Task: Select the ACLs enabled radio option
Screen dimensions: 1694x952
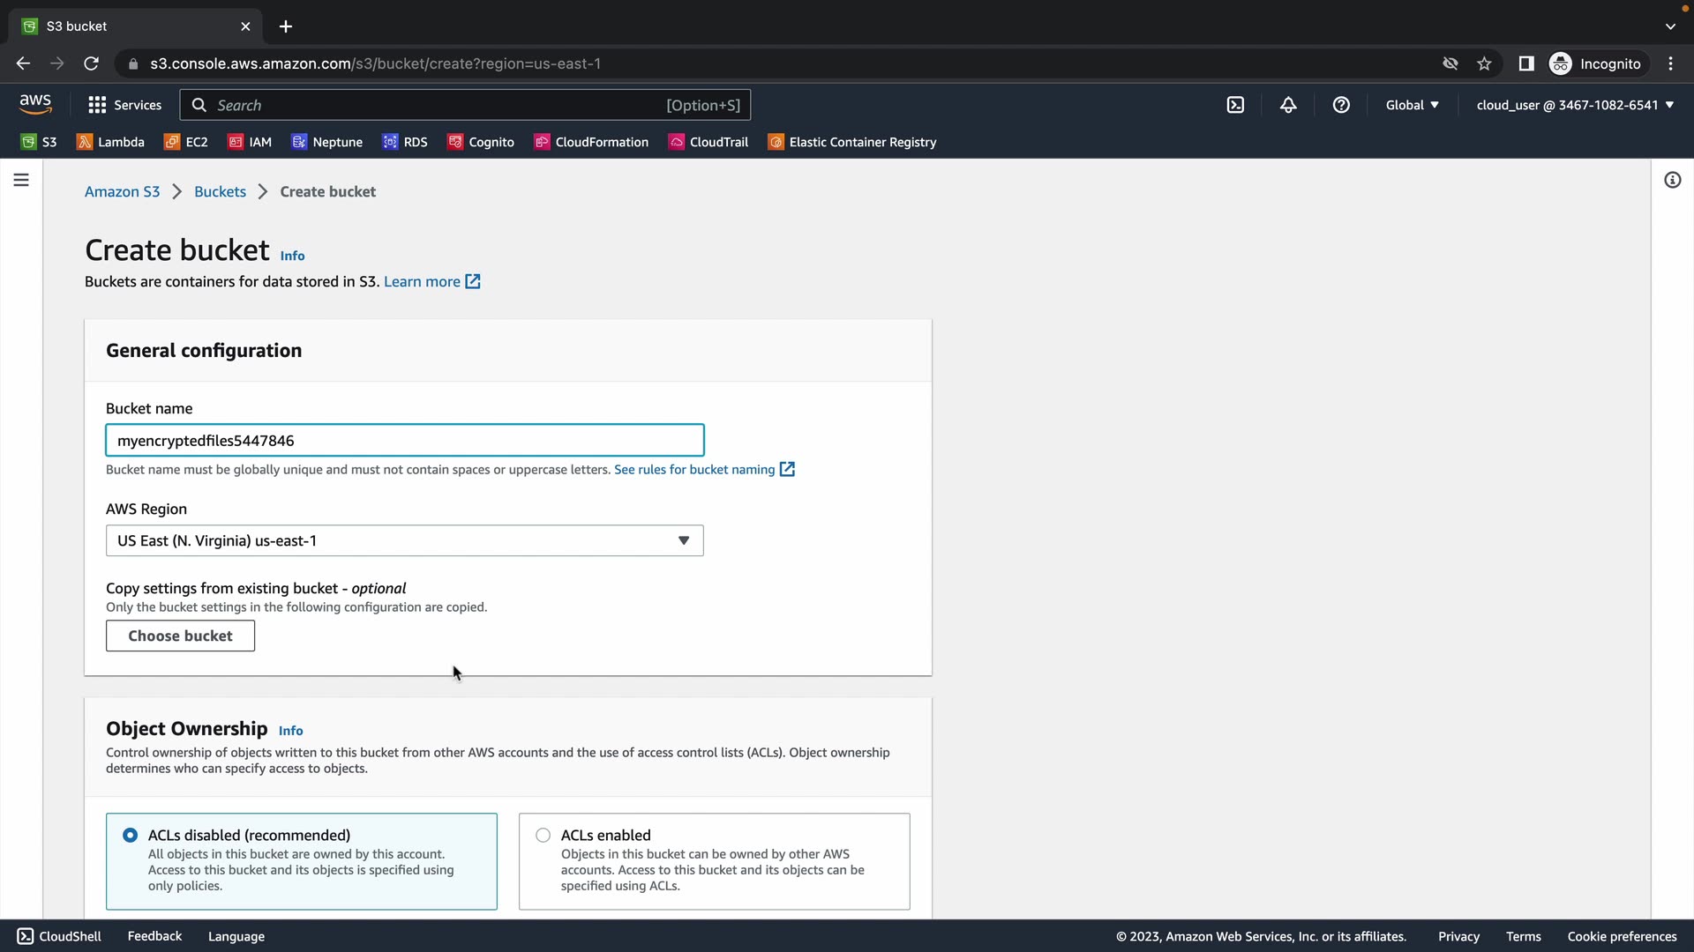Action: [543, 835]
